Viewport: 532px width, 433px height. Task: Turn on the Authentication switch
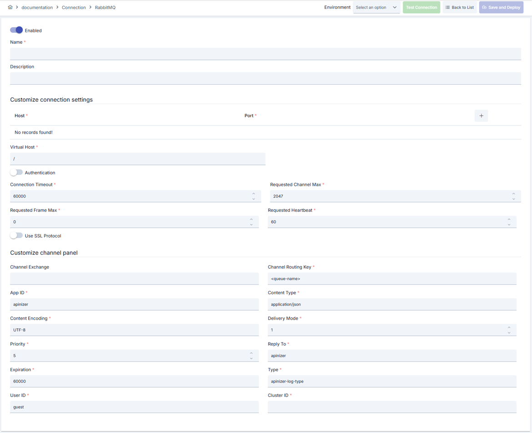point(16,173)
